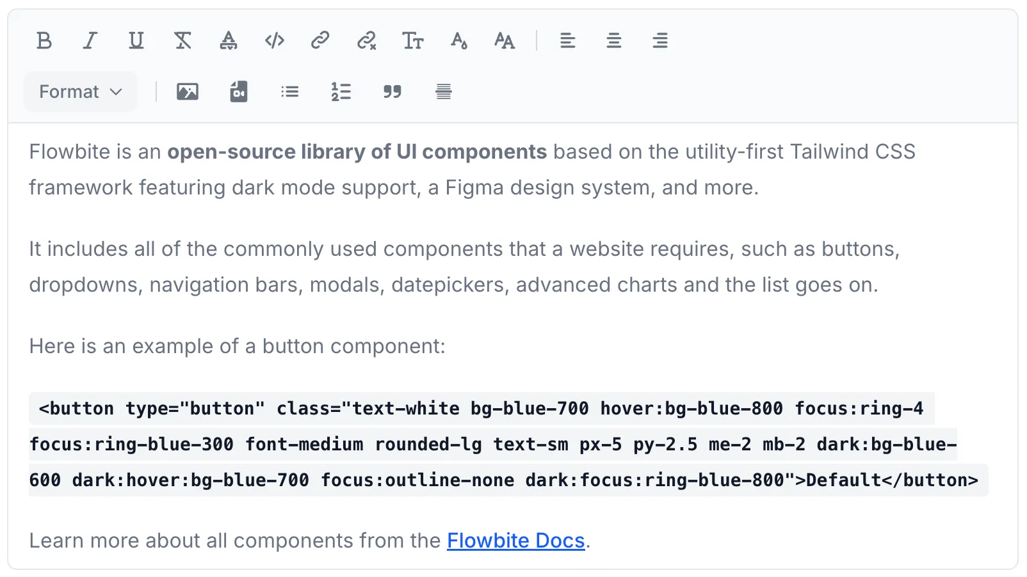This screenshot has height=577, width=1027.
Task: Open the Flowbite Docs link
Action: point(515,541)
